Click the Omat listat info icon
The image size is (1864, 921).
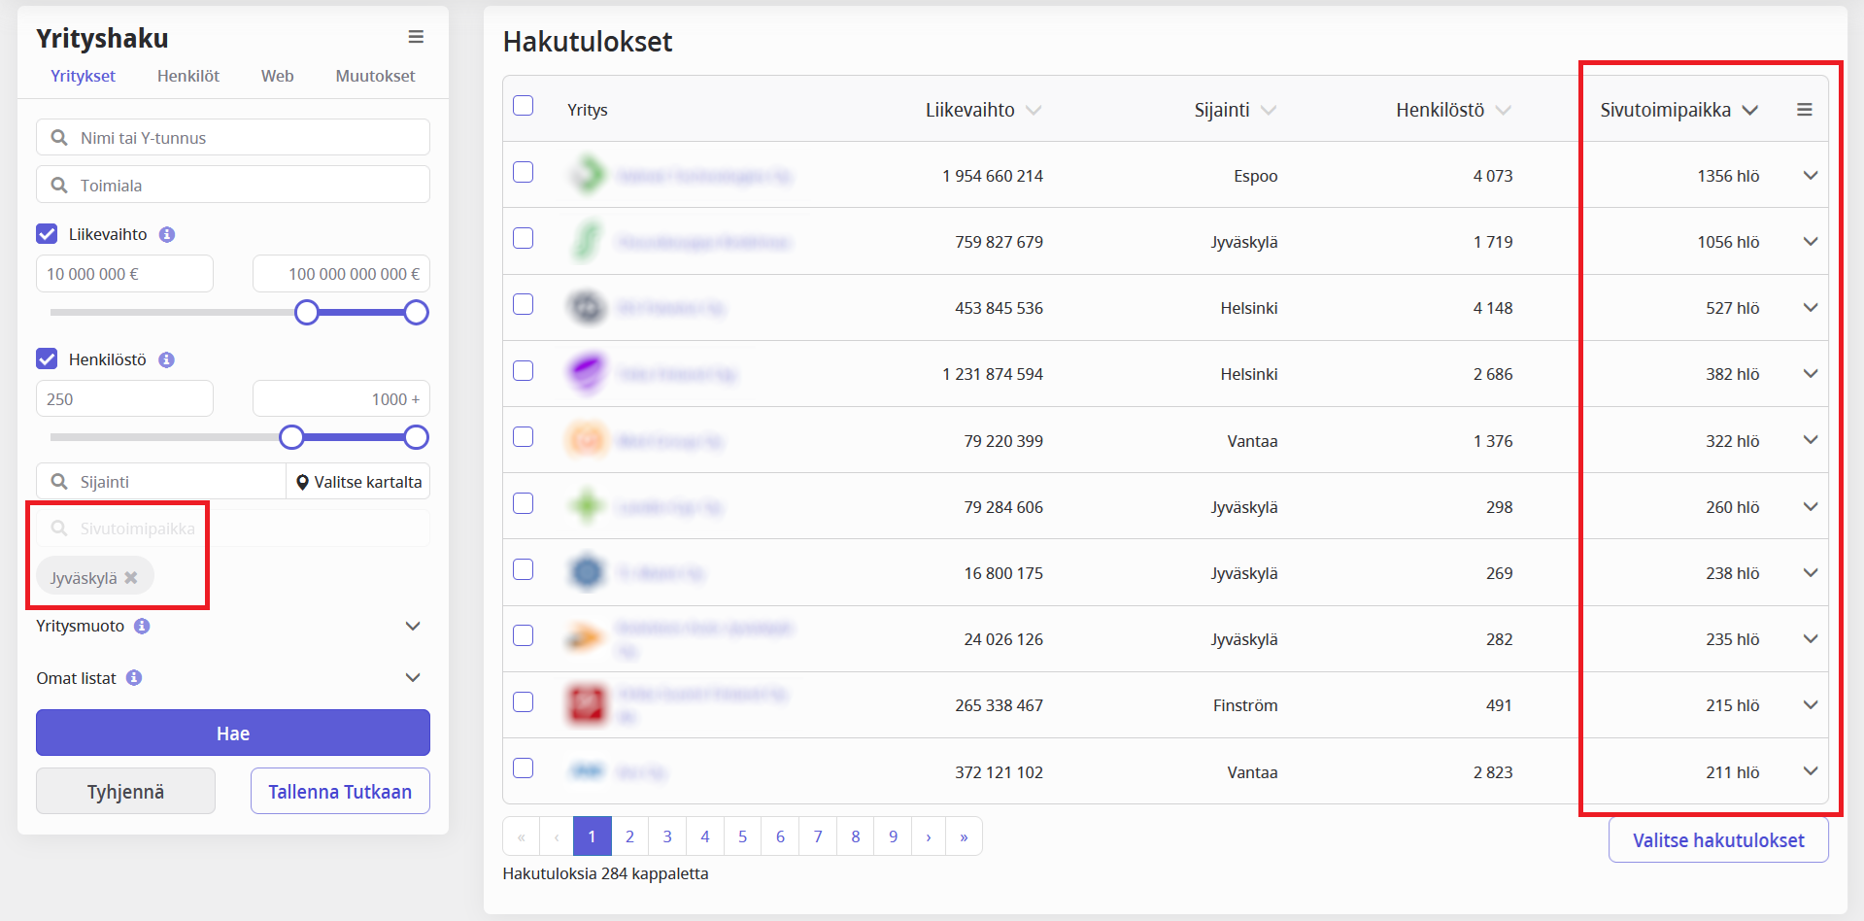[x=134, y=678]
